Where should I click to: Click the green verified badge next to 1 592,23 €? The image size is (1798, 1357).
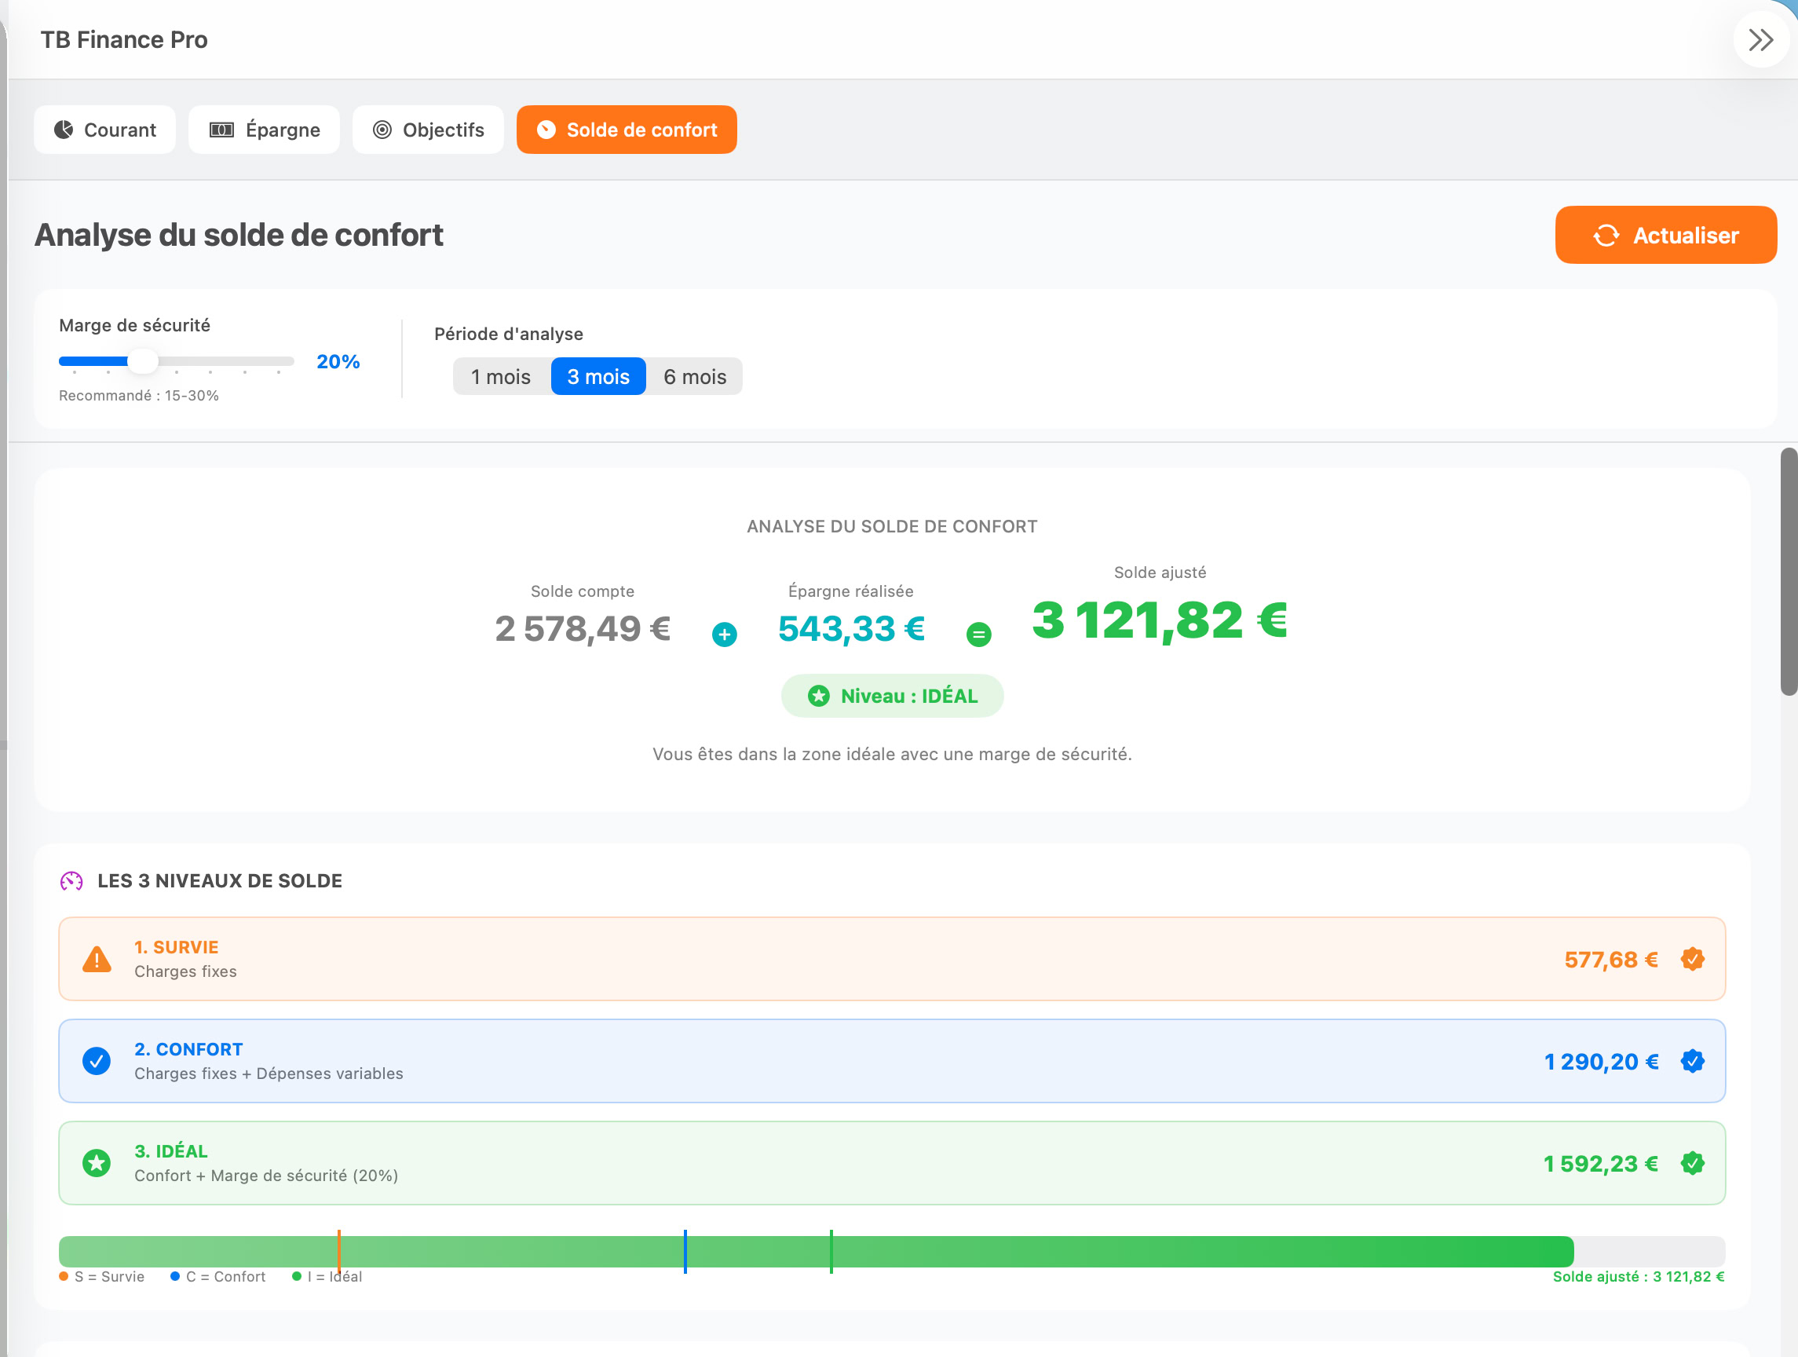[1692, 1164]
